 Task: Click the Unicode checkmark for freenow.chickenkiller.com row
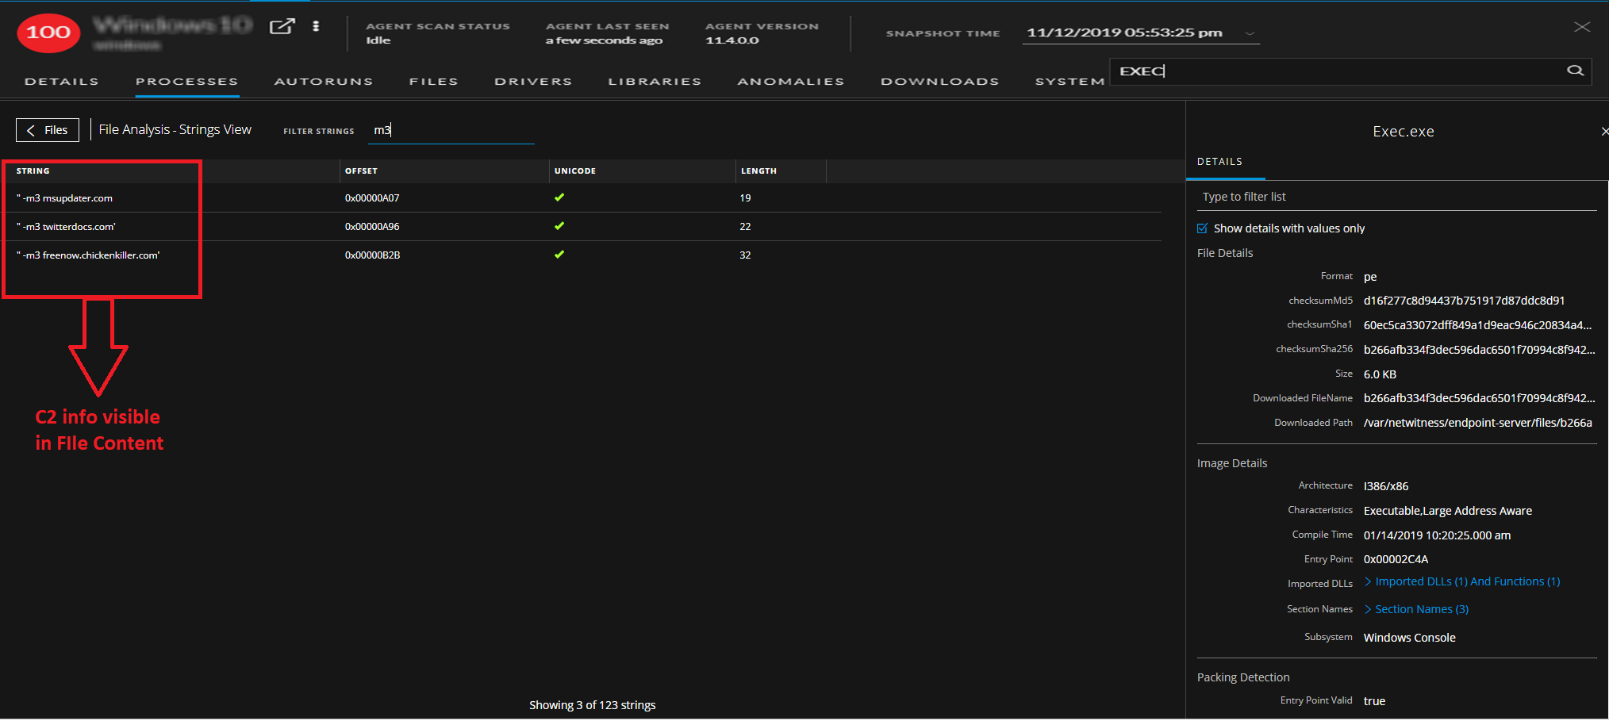559,255
